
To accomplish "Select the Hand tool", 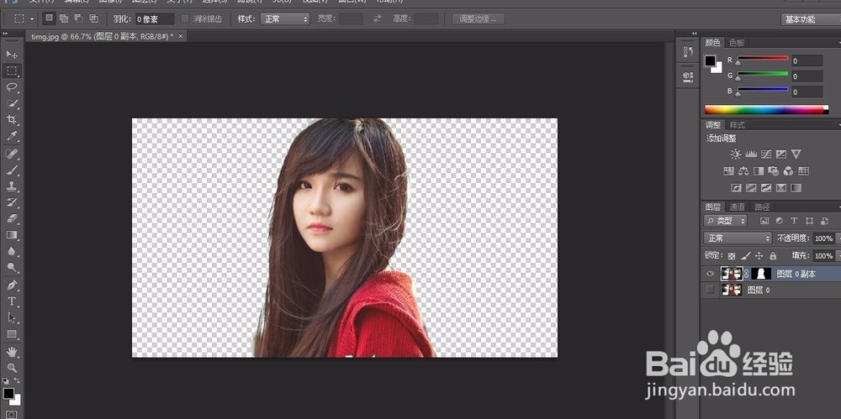I will click(x=12, y=352).
